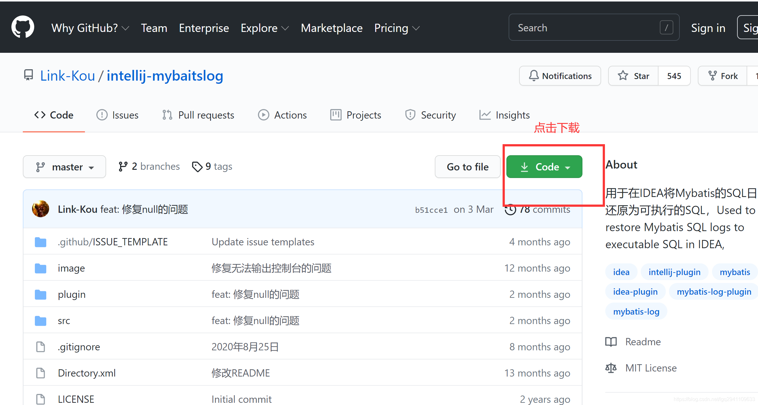
Task: Click the 545 star count
Action: 674,76
